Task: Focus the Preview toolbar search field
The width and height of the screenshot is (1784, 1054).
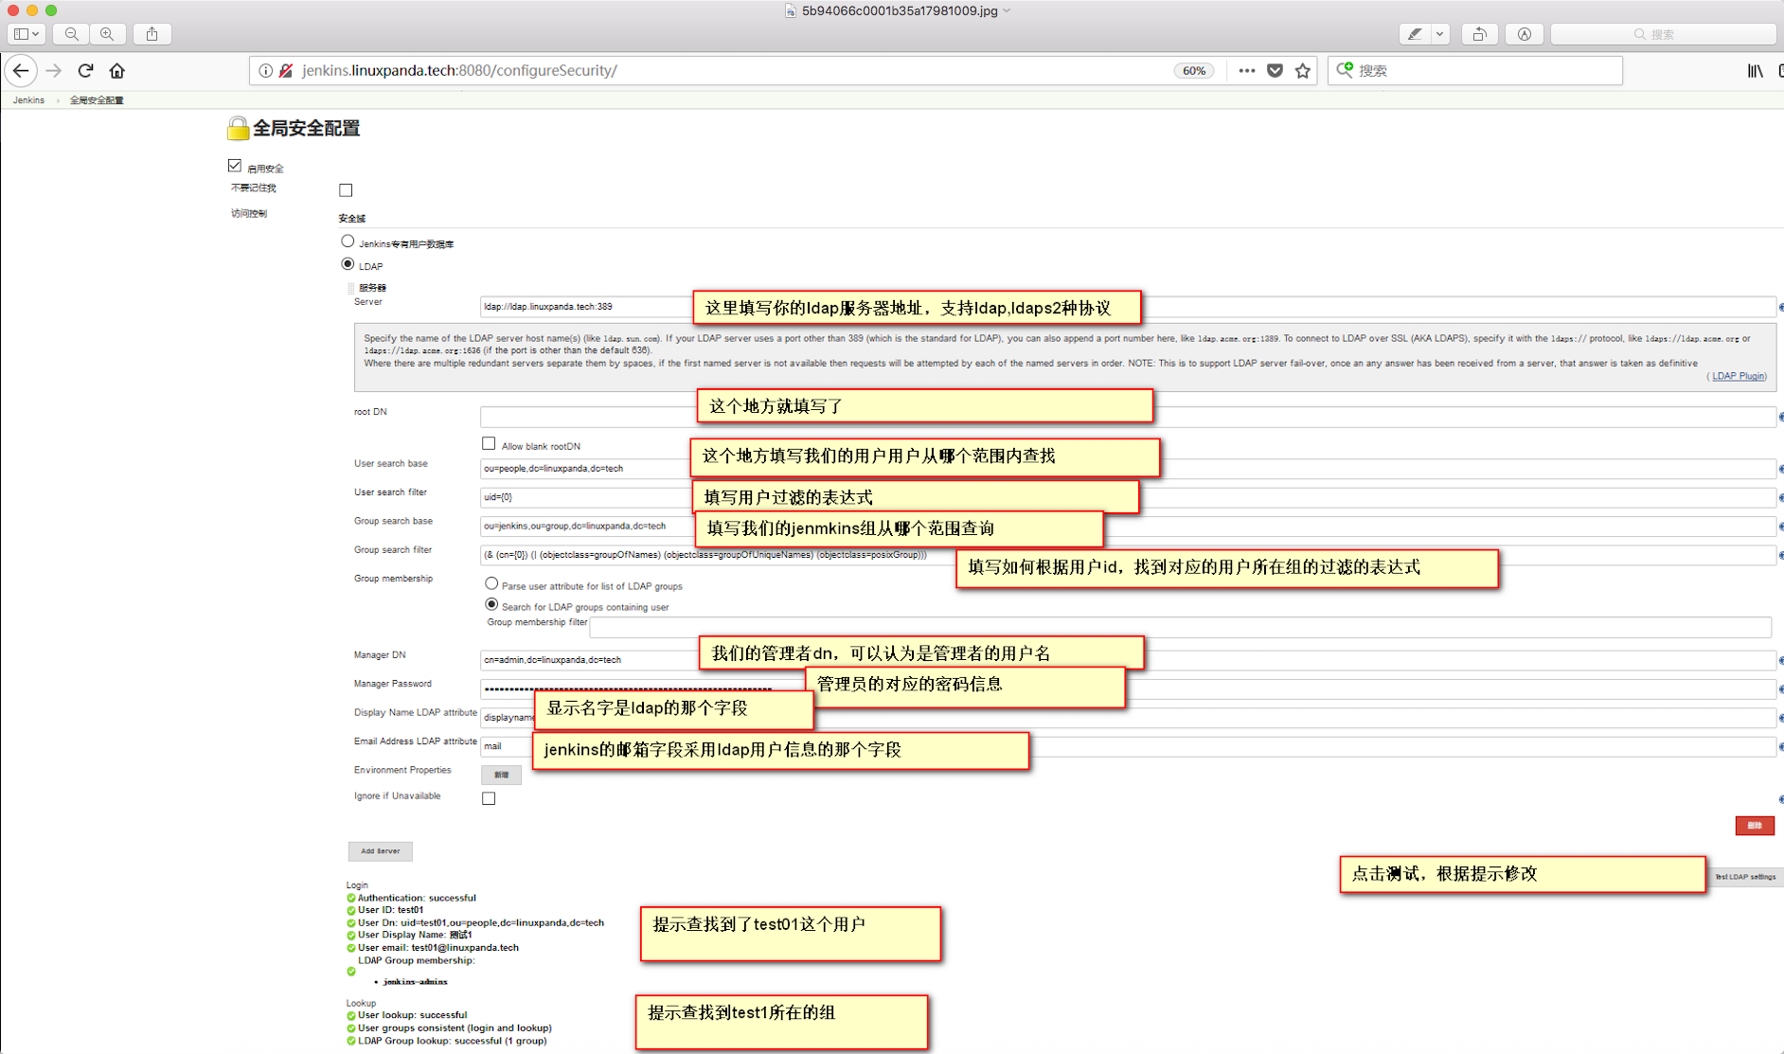Action: point(1664,34)
